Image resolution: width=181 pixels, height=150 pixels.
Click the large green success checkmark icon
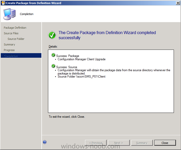click(52, 35)
